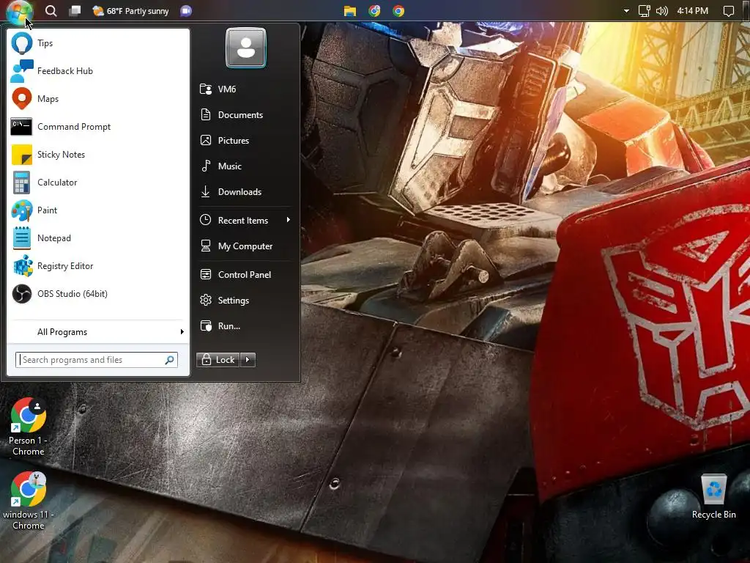Screen dimensions: 750x563
Task: Open the notification center icon
Action: click(729, 11)
